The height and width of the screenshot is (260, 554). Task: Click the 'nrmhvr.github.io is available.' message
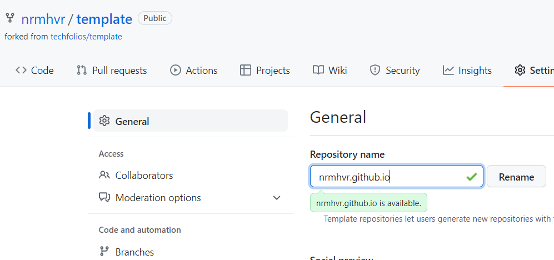[368, 203]
